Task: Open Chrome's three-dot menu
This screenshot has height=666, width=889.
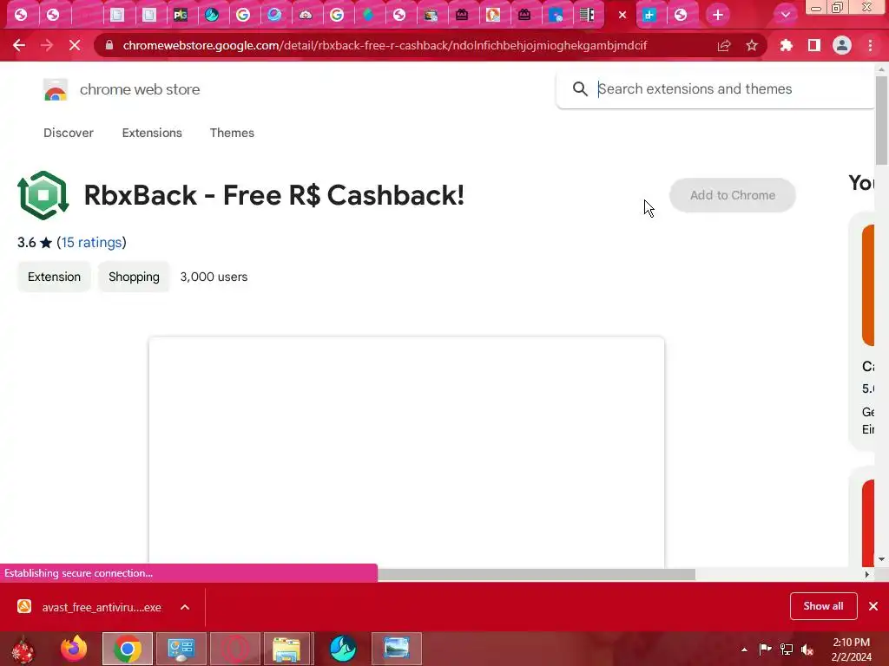Action: click(870, 45)
